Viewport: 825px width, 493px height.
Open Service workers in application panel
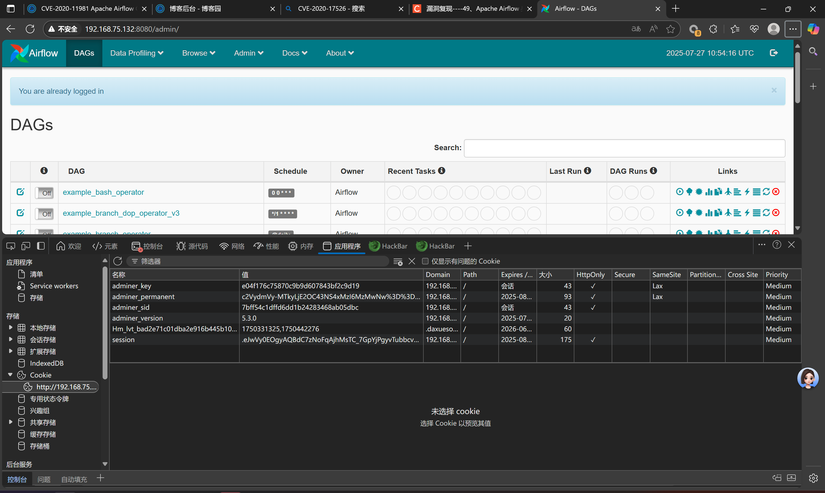pos(54,286)
